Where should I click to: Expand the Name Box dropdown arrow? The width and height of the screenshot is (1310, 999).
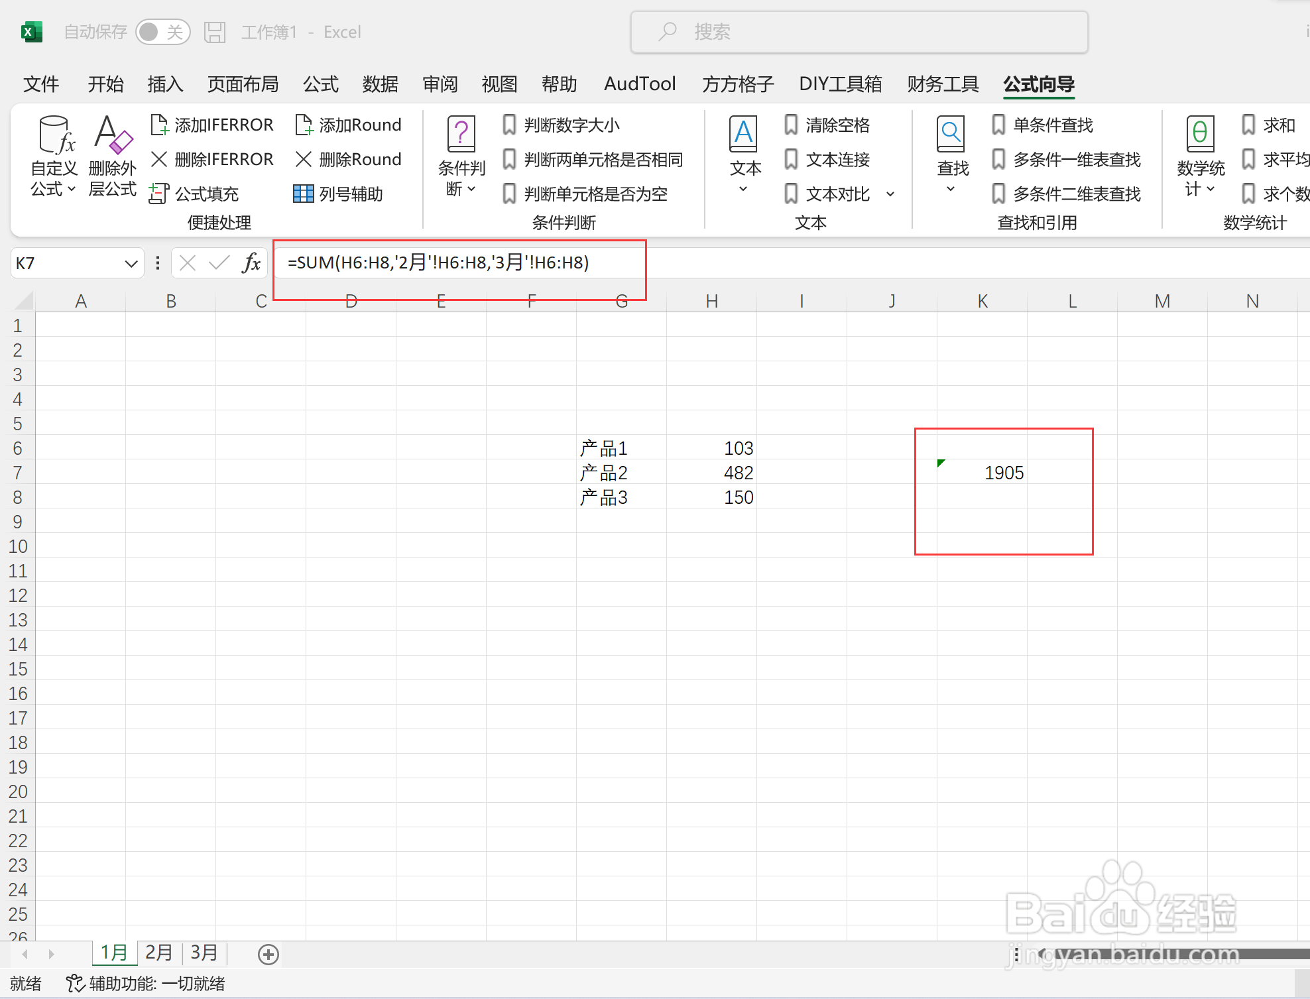[x=131, y=264]
